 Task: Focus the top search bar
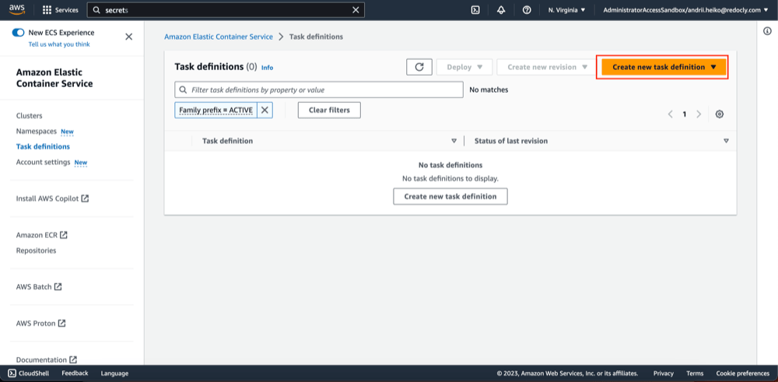(x=226, y=10)
